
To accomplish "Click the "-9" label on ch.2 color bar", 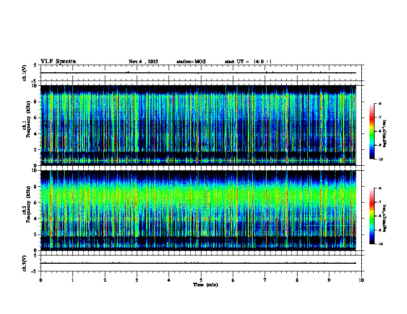I will 379,230.
